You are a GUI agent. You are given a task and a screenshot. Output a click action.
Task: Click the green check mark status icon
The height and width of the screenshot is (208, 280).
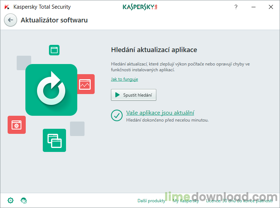coord(117,115)
